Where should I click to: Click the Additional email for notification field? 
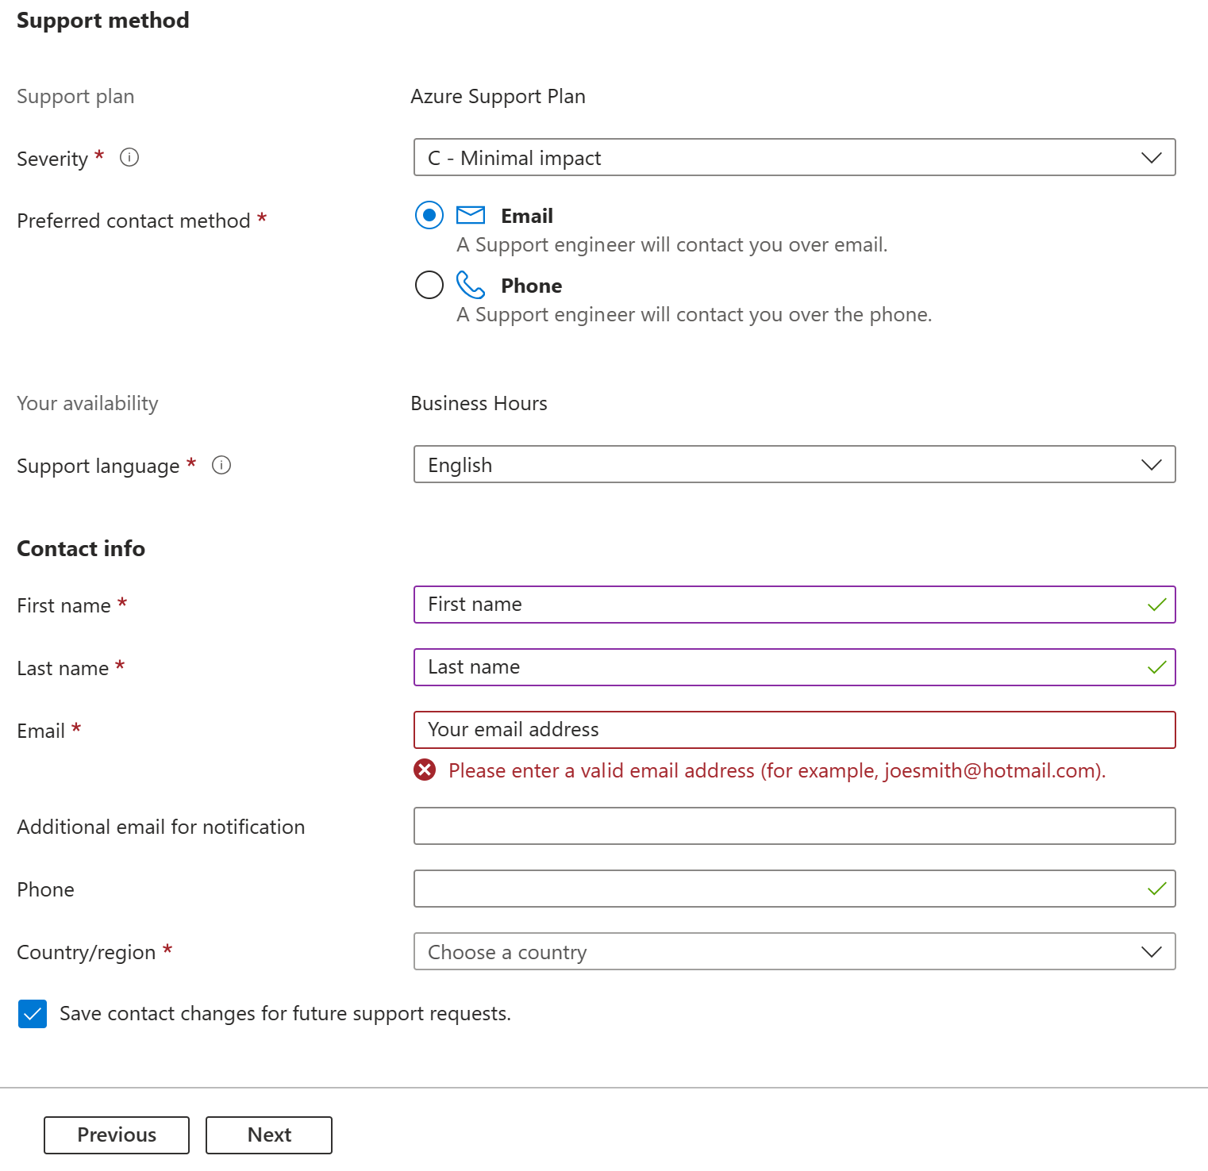click(794, 826)
